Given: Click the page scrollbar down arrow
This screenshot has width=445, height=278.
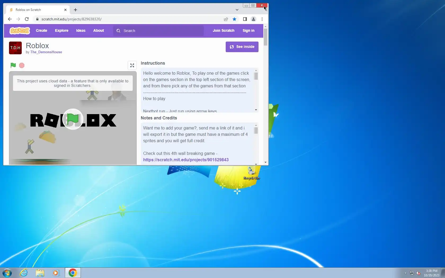Looking at the screenshot, I should pos(265,162).
